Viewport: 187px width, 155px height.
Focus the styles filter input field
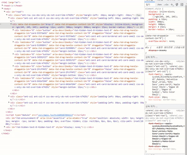(150, 5)
